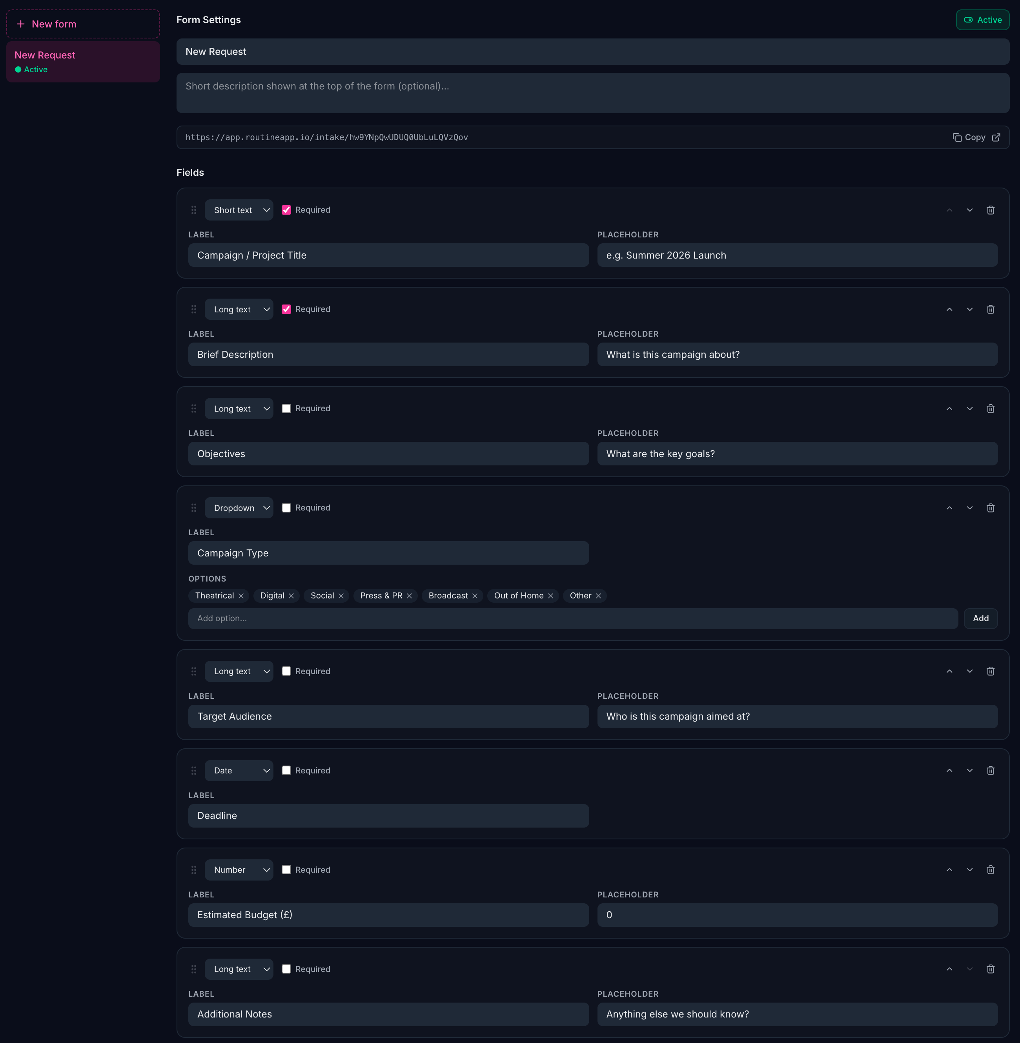The width and height of the screenshot is (1020, 1043).
Task: Delete the Deadline field
Action: 990,770
